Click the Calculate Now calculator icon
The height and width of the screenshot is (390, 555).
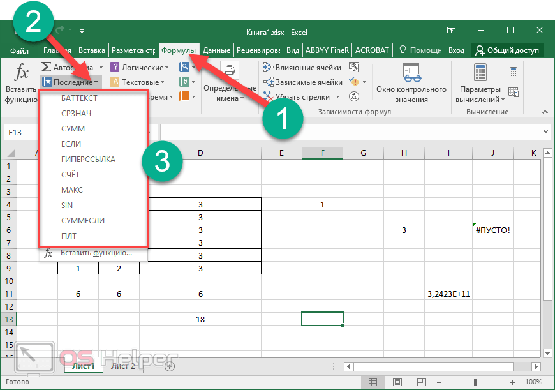coord(514,72)
